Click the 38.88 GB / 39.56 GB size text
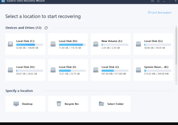Screen dimensions: 178x125 155,48
